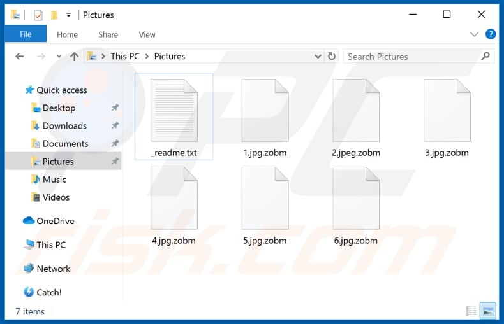Select OneDrive in navigation pane
Screen dimensions: 504x324
(55, 221)
